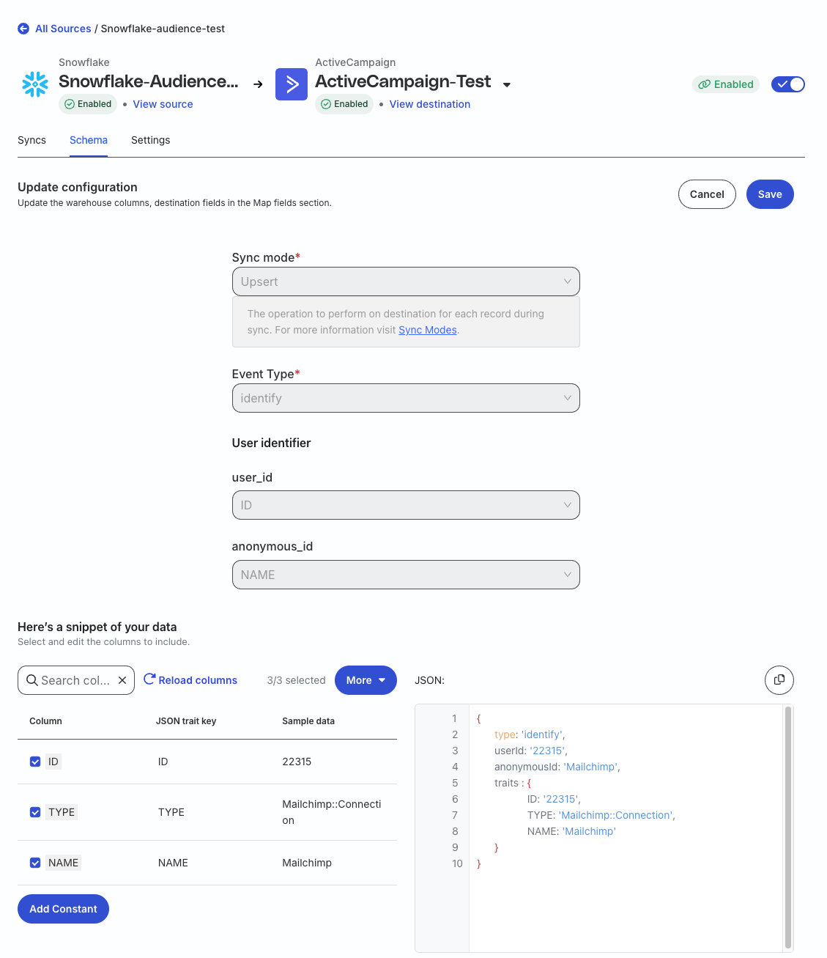Open the Sync Modes documentation link
Screen dimensions: 827x958
click(x=427, y=330)
